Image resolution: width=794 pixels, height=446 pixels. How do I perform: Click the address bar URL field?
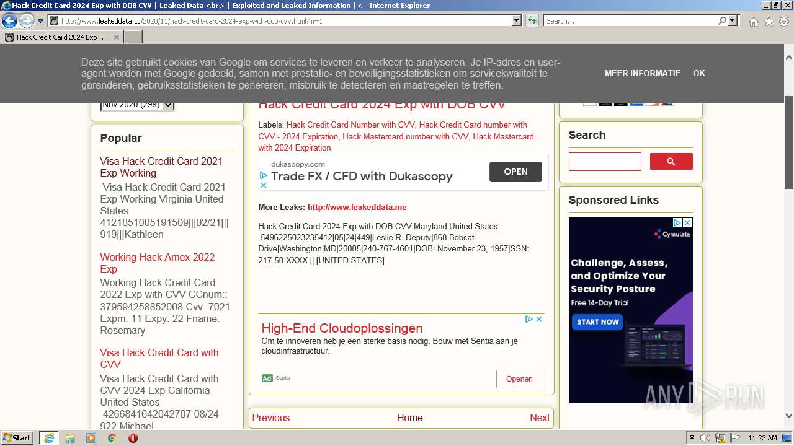(x=280, y=21)
